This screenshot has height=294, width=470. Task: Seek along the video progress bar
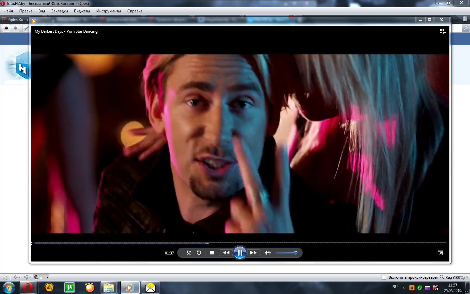[240, 243]
